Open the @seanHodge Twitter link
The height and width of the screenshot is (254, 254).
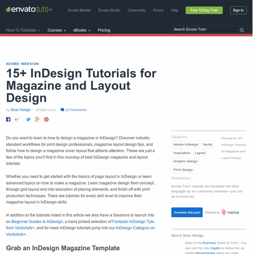pos(205,253)
